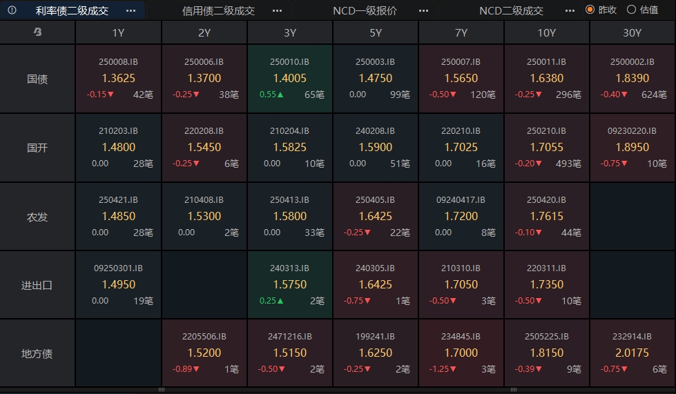Switch to the NCD一级报价 tab
This screenshot has height=394, width=676.
click(365, 11)
